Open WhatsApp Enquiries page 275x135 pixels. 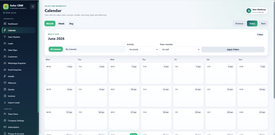point(19,63)
